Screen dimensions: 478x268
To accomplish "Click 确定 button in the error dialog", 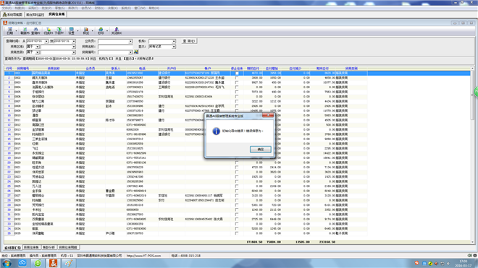I will point(261,150).
